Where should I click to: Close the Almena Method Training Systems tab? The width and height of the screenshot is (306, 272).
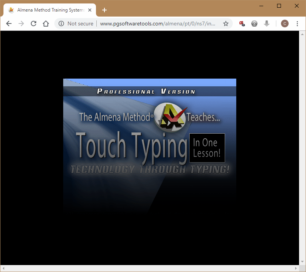point(90,10)
